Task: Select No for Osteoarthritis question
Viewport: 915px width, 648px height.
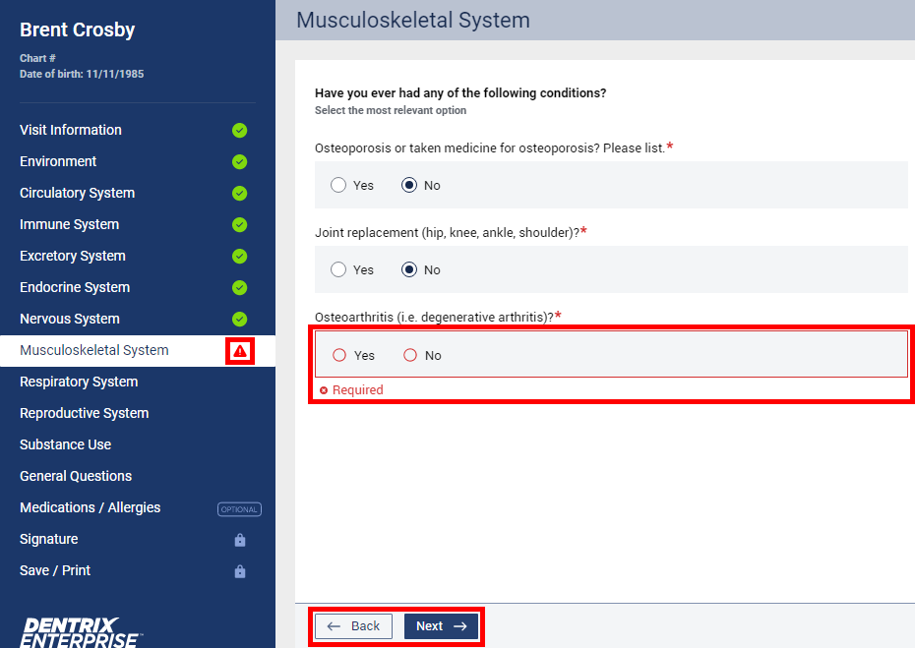Action: [410, 356]
